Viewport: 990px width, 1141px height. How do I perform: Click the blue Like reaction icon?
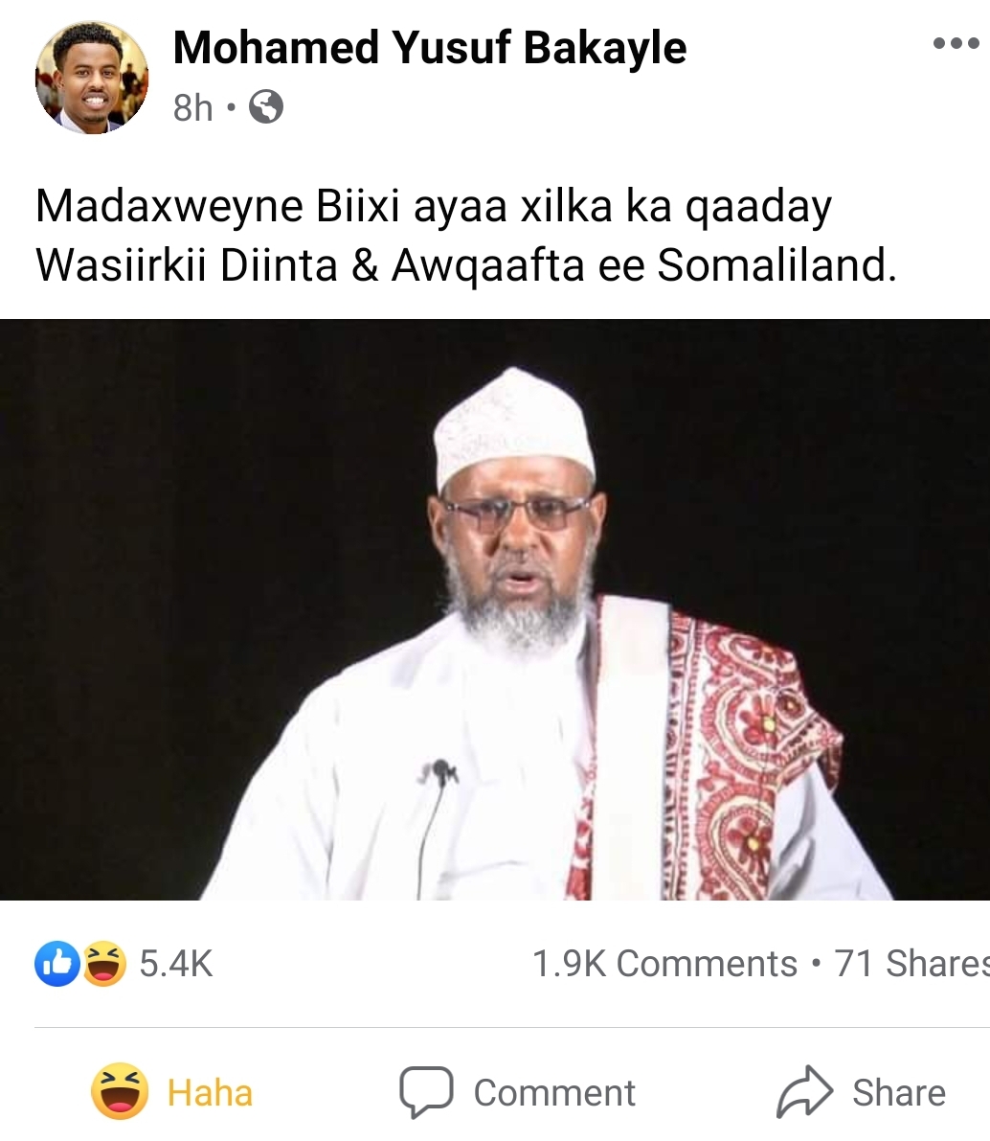click(56, 964)
